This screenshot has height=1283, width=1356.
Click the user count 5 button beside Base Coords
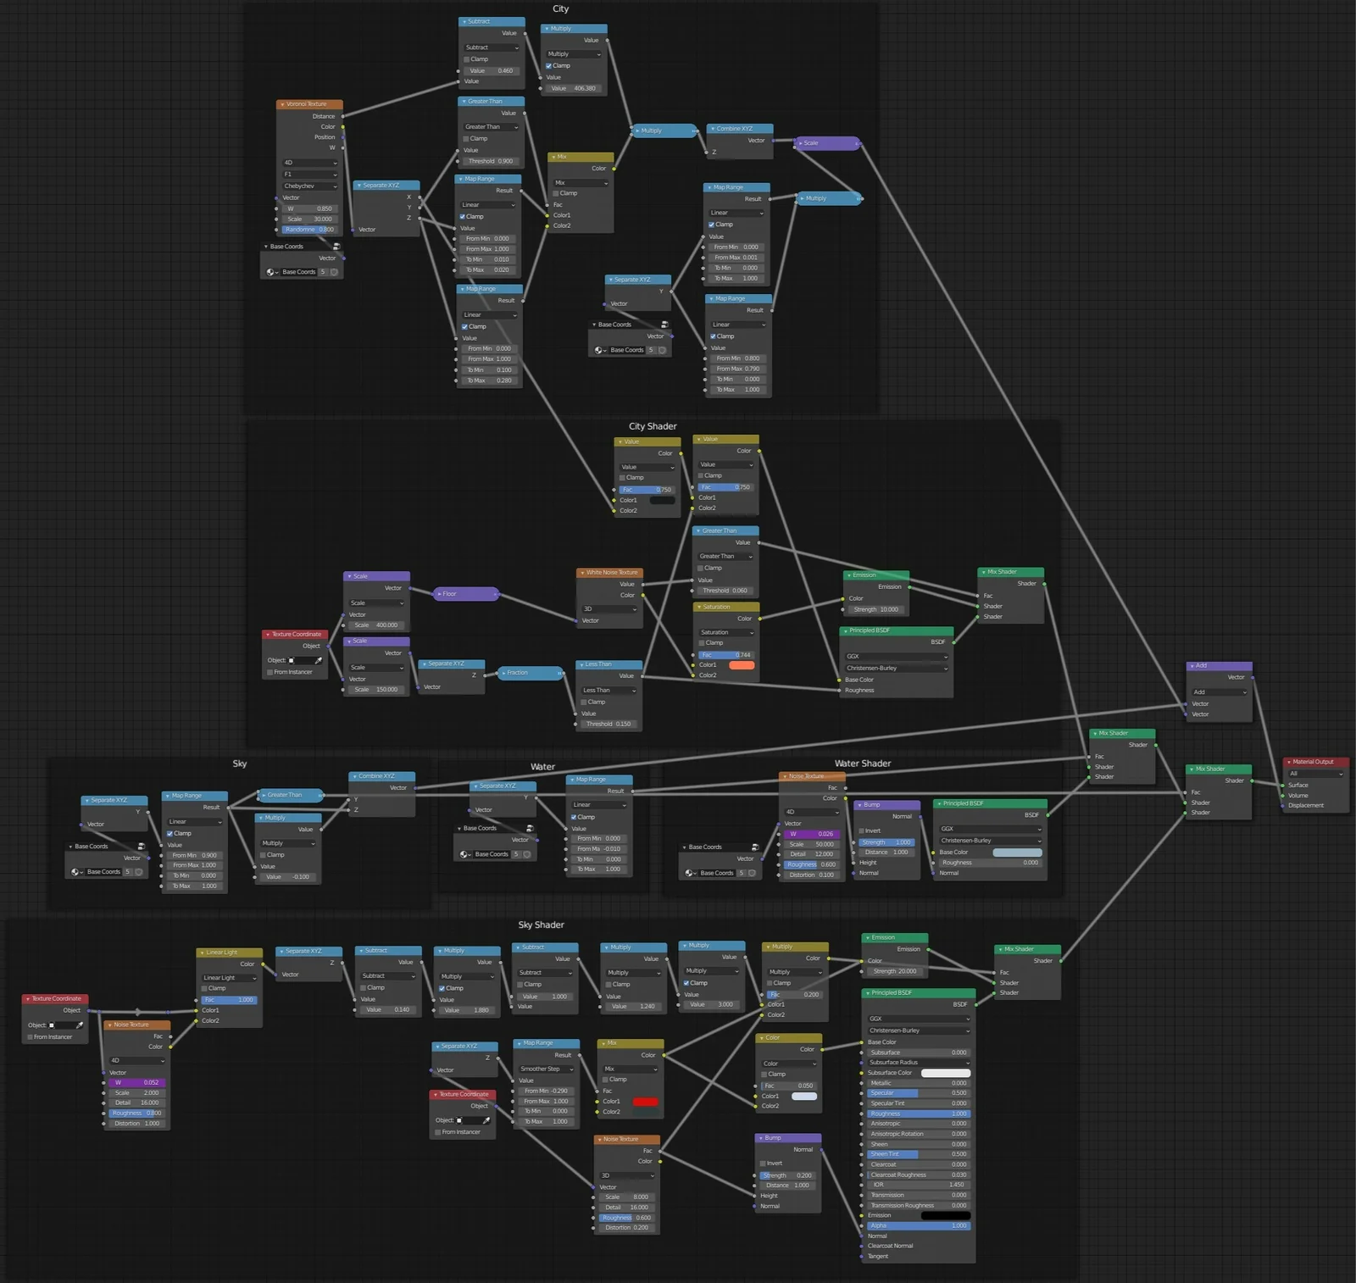point(323,272)
